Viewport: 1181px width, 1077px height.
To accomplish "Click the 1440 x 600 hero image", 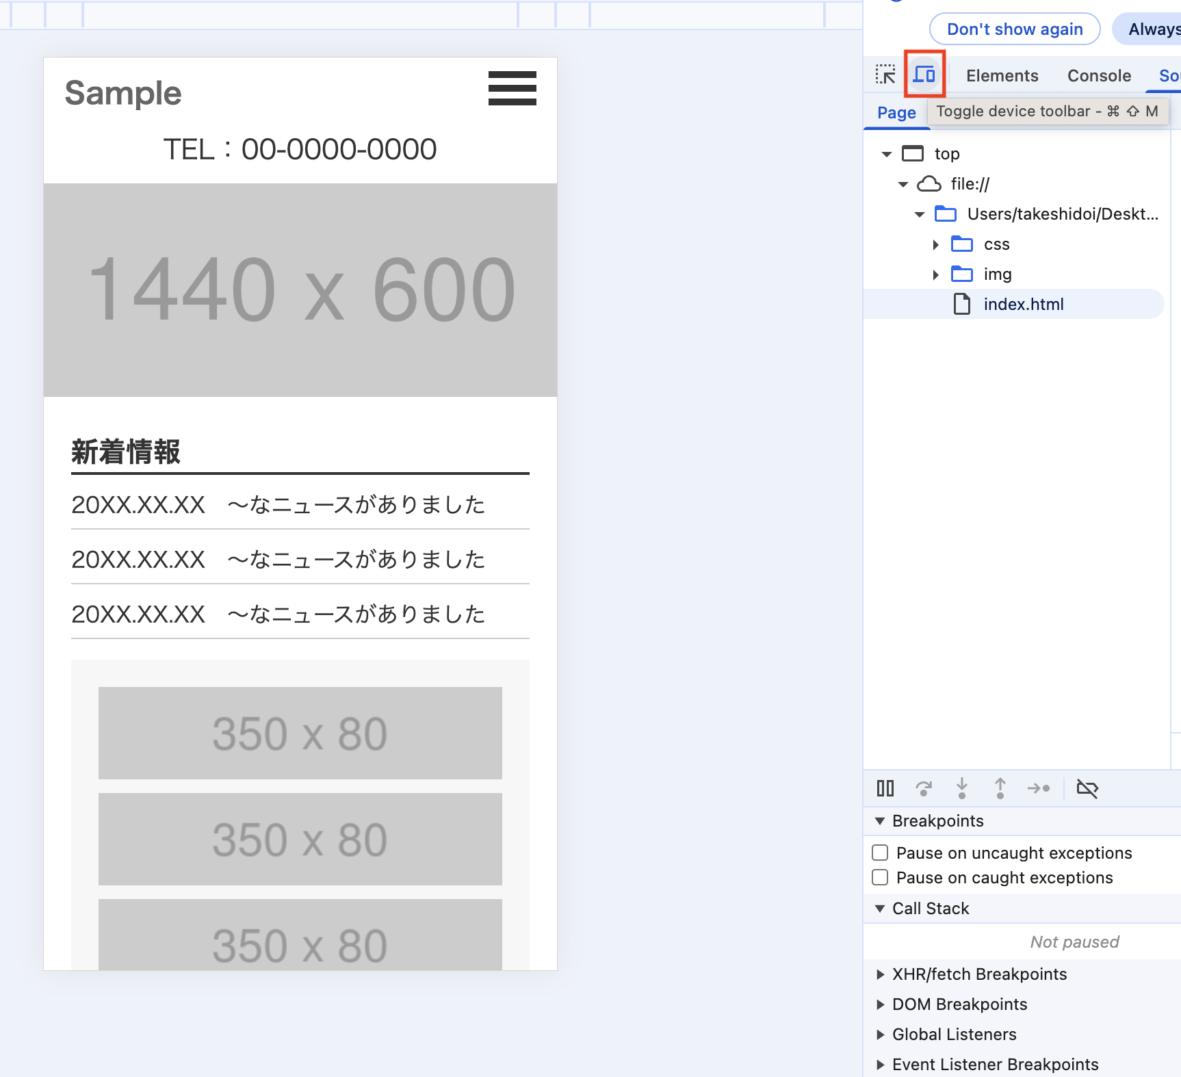I will click(300, 290).
